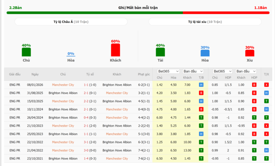Select the Tỷ lệ tài xỉu (10 Trận) tab
The image size is (275, 166).
coord(205,22)
